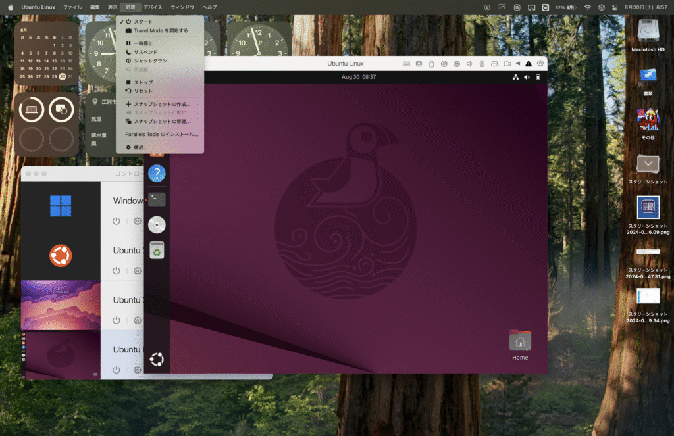This screenshot has height=436, width=674.
Task: Open the Apple menu
Action: 11,7
